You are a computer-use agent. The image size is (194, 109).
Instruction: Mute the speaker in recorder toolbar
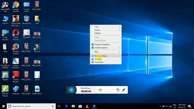[100, 90]
